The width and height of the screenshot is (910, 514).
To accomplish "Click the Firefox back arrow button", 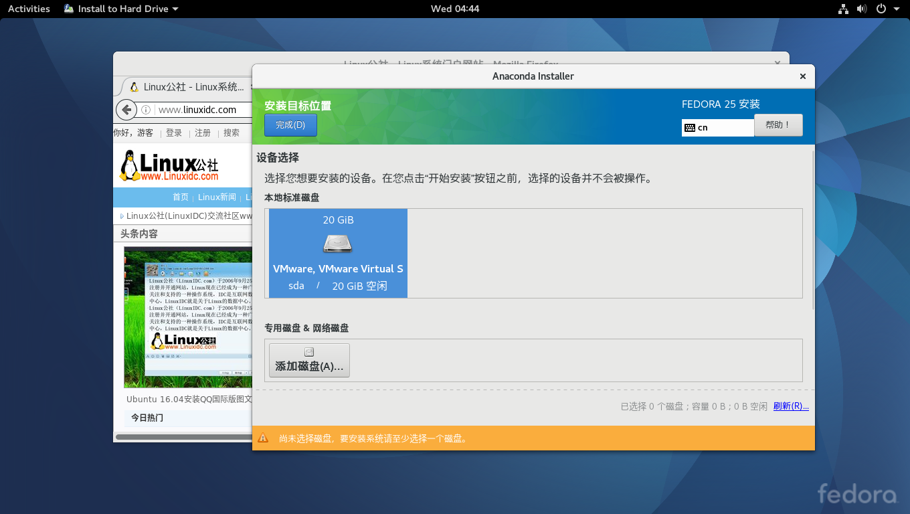I will (126, 110).
